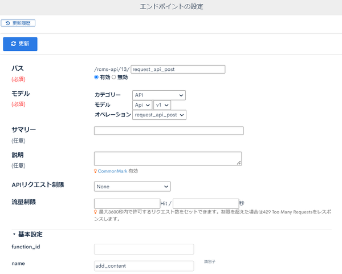Screen dimensions: 342x274
Task: Open the APIリクエスト制限 dropdown showing None
Action: point(132,187)
